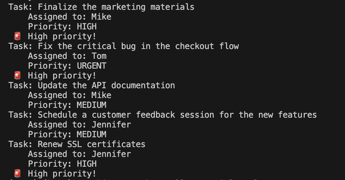345x180 pixels.
Task: Click "Priority: HIGH" under the SSL certificates task
Action: (62, 164)
